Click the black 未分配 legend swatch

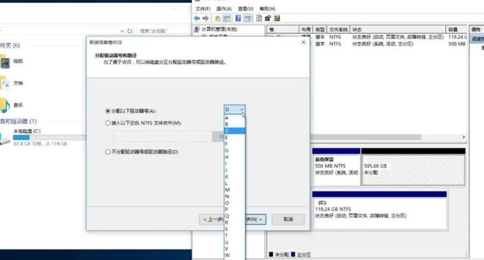point(271,254)
